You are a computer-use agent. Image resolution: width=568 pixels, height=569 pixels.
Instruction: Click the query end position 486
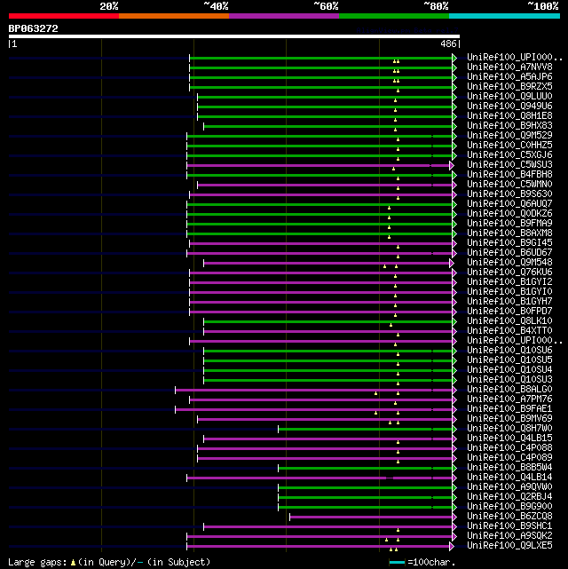[448, 43]
